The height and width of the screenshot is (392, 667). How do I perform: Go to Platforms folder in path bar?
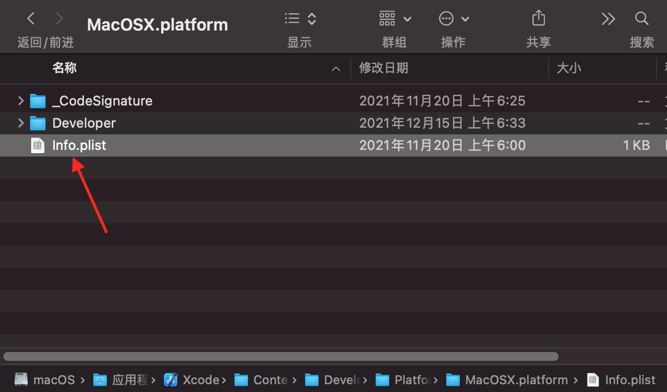[x=403, y=380]
